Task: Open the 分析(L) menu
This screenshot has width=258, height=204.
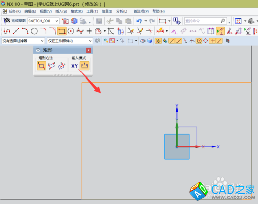Action: click(122, 11)
